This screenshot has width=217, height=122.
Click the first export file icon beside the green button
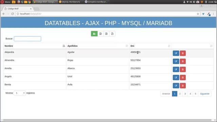tap(100, 34)
